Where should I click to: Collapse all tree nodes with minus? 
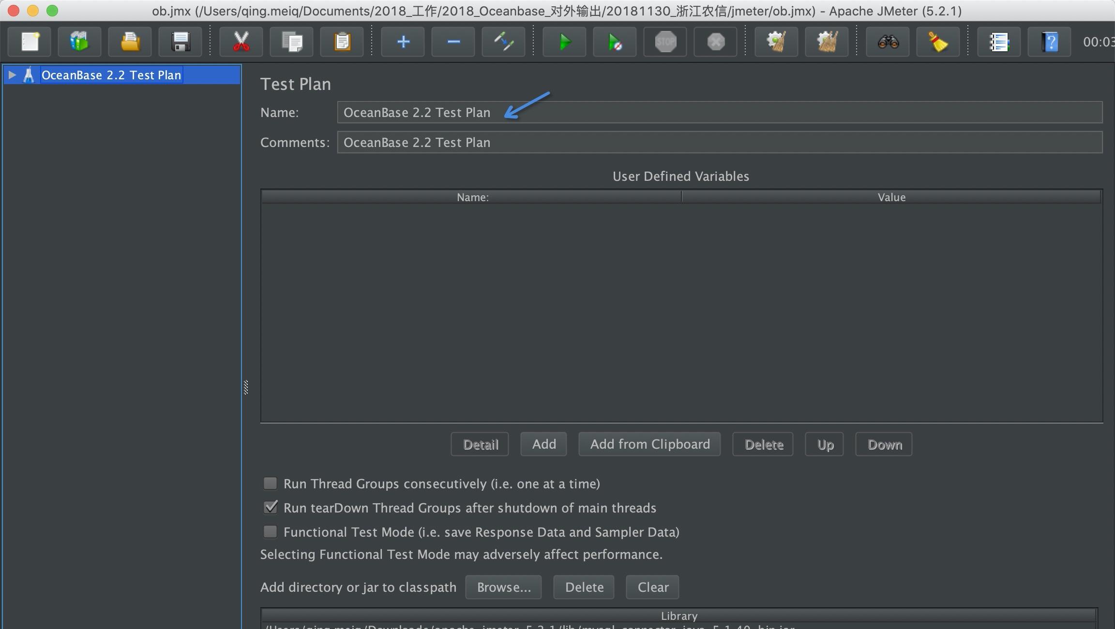pos(453,42)
